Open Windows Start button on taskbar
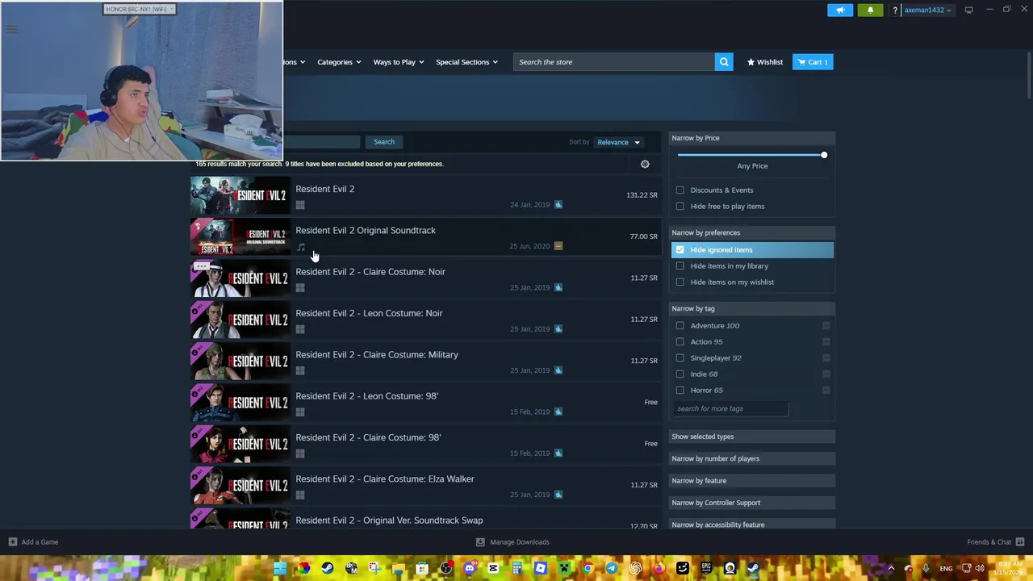Image resolution: width=1033 pixels, height=581 pixels. click(279, 568)
